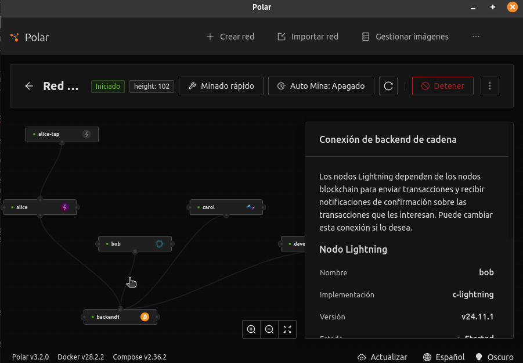Click the network refresh icon in the toolbar
Image resolution: width=523 pixels, height=363 pixels.
coord(388,85)
